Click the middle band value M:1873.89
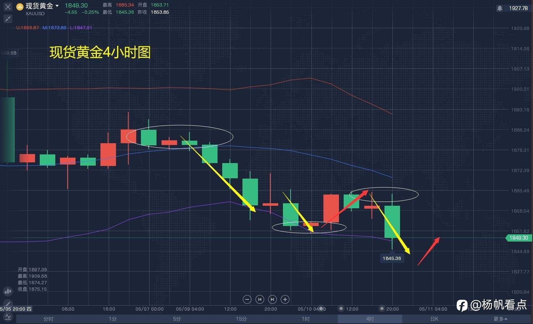This screenshot has height=324, width=533. click(54, 27)
